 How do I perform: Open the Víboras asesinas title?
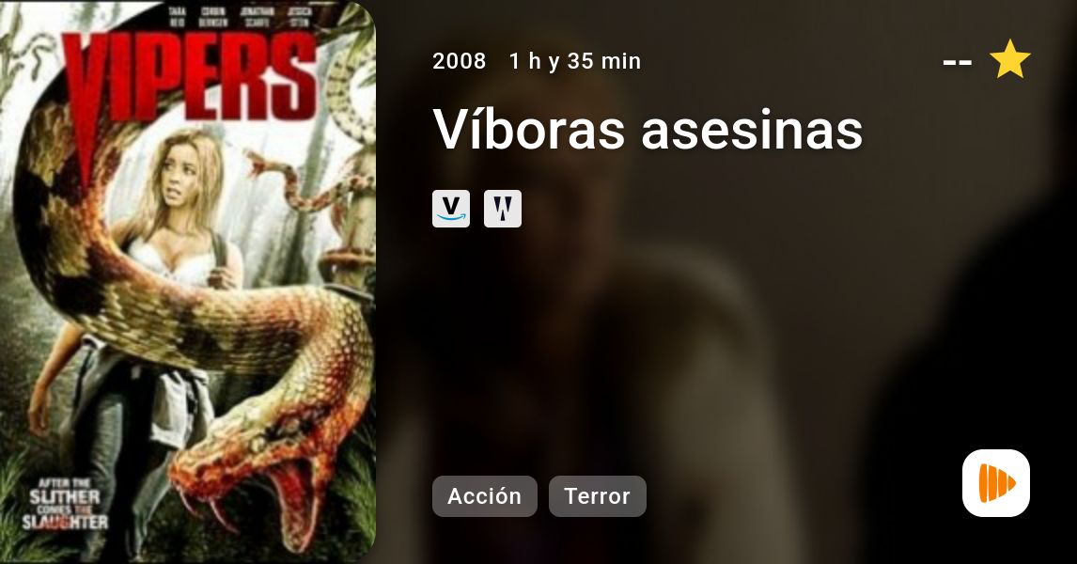coord(648,129)
